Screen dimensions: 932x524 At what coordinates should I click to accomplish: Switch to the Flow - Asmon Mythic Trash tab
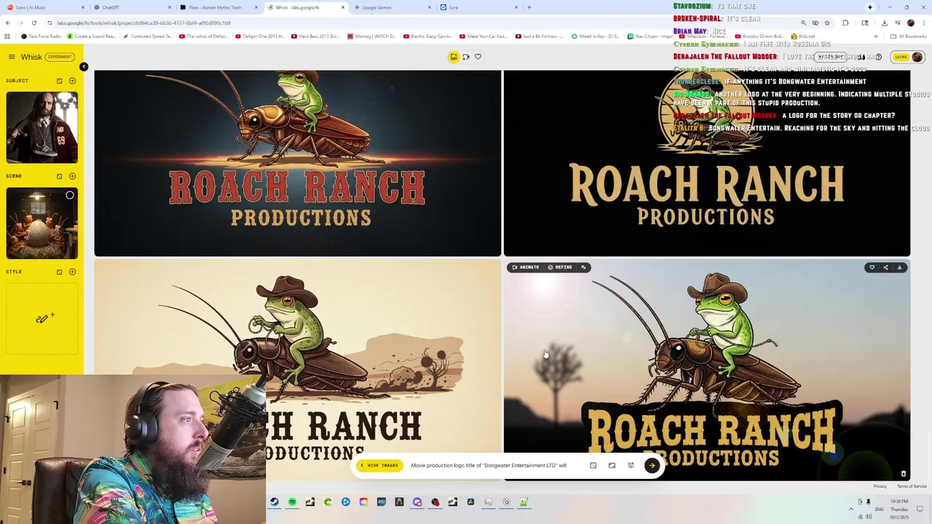[218, 7]
